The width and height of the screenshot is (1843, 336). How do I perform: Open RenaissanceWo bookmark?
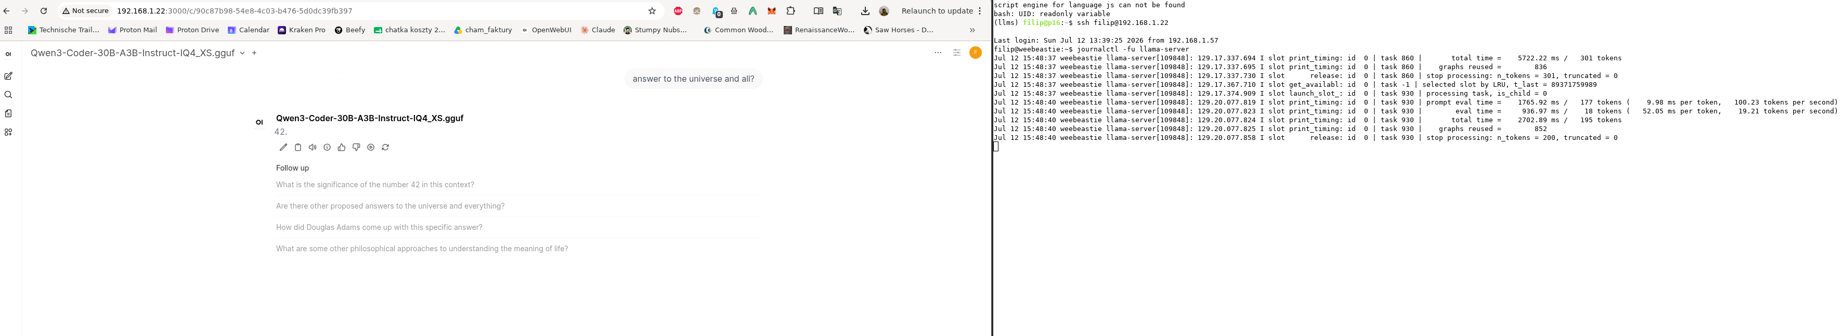[819, 30]
